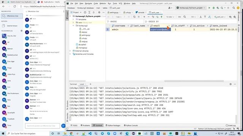The width and height of the screenshot is (243, 136).
Task: Select opened file target icon in Project panel
Action: tap(85, 12)
